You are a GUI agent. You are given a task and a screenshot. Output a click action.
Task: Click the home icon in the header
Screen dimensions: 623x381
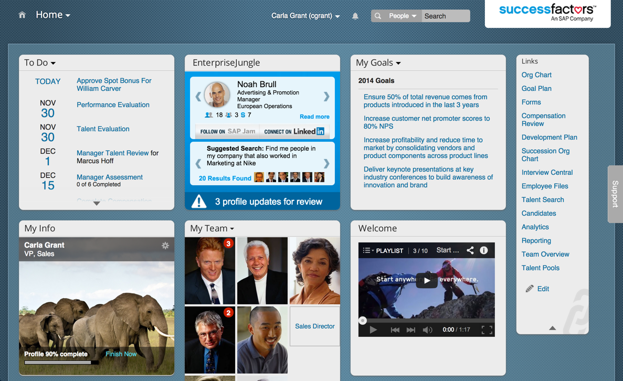[21, 15]
